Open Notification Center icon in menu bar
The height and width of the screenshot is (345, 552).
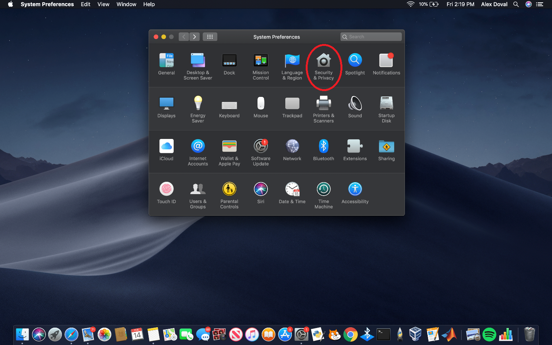540,4
